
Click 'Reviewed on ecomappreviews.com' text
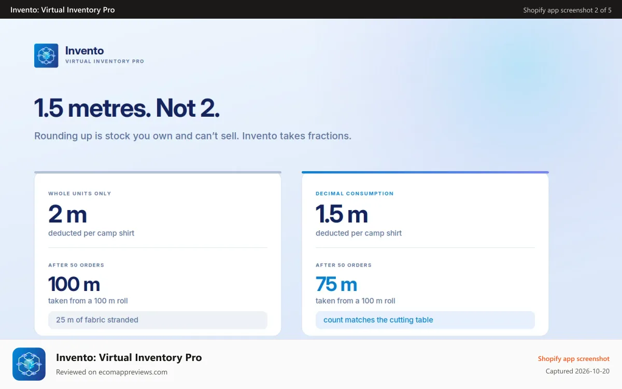coord(111,372)
